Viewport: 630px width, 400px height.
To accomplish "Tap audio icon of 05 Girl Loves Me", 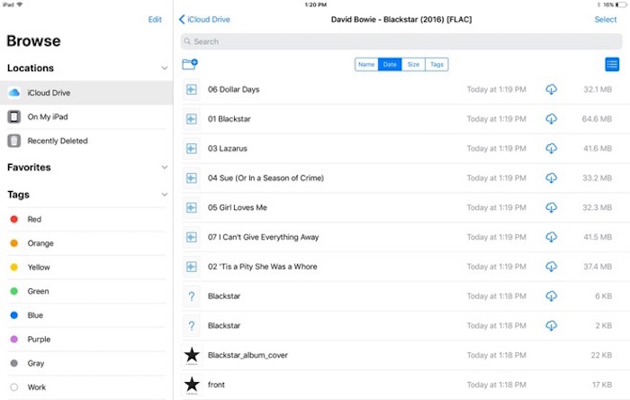I will (192, 207).
